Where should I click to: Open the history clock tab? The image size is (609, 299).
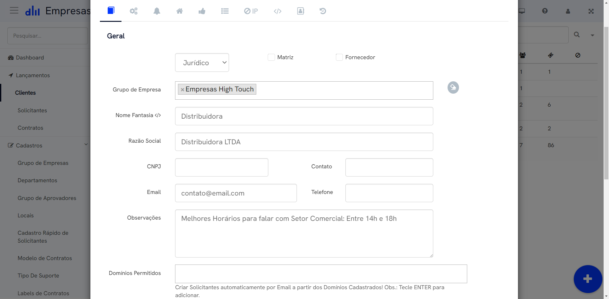323,11
